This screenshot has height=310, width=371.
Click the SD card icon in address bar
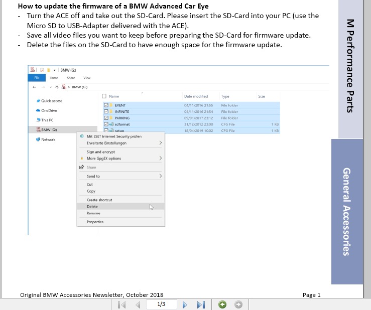click(64, 87)
